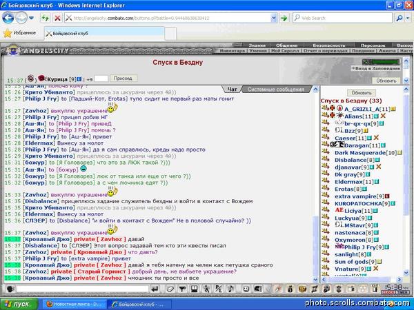Open Персонаж menu
Viewport: 414px width, 310px height.
point(373,45)
